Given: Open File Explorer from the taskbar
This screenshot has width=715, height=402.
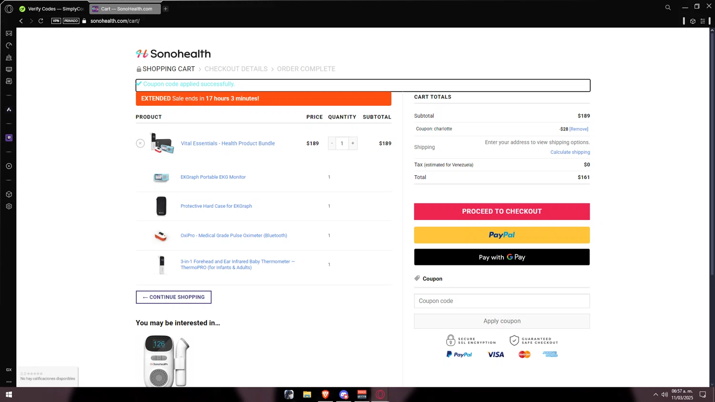Looking at the screenshot, I should (x=307, y=394).
